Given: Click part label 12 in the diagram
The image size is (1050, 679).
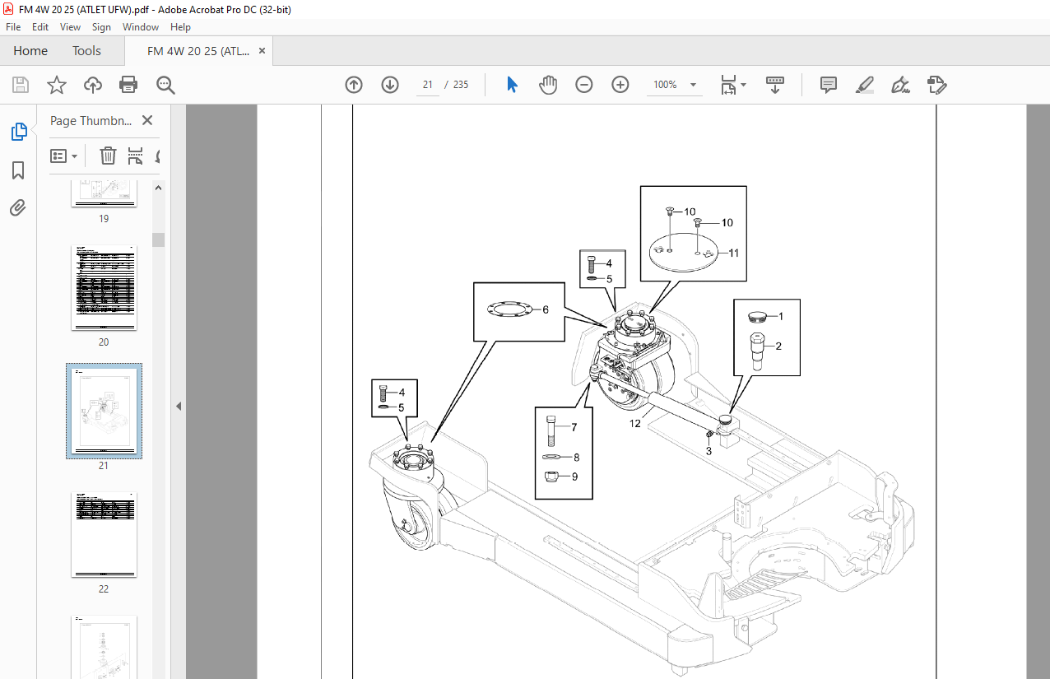Looking at the screenshot, I should (635, 424).
